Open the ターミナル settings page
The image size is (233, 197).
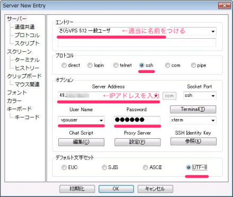click(27, 60)
